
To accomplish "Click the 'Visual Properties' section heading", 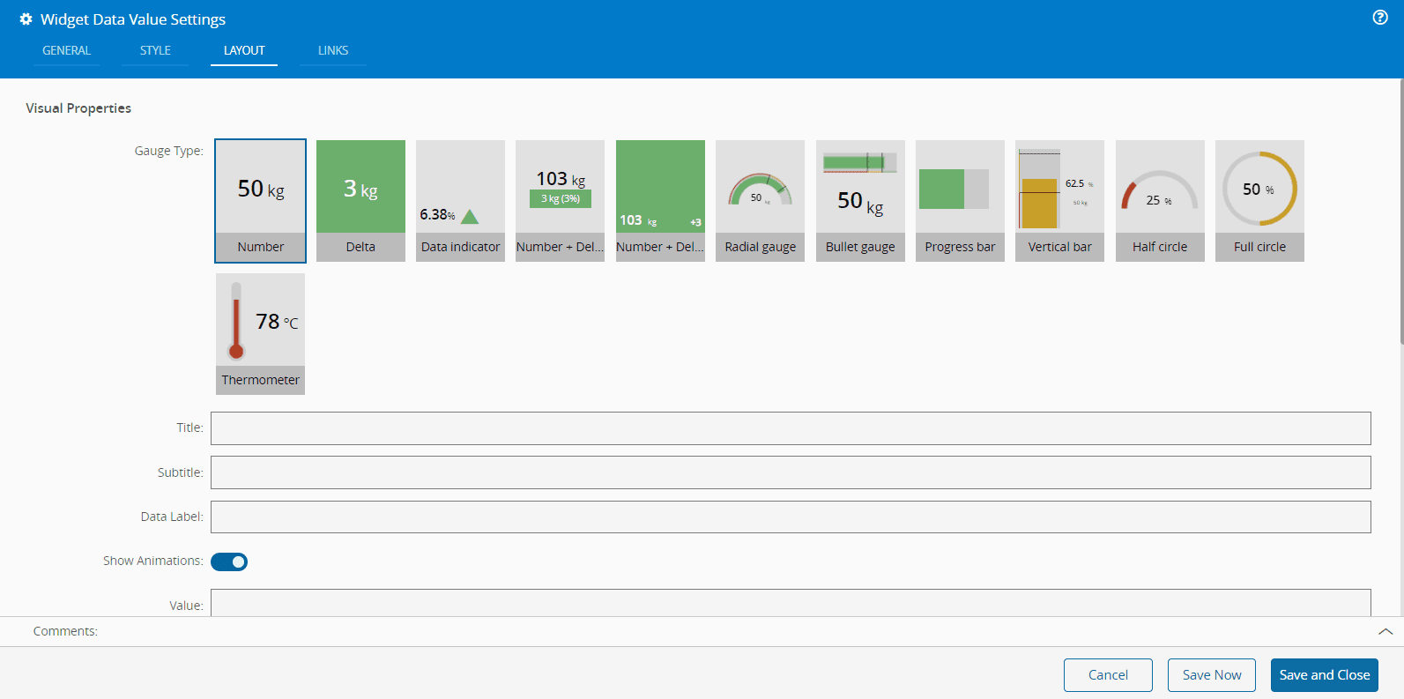I will (78, 108).
